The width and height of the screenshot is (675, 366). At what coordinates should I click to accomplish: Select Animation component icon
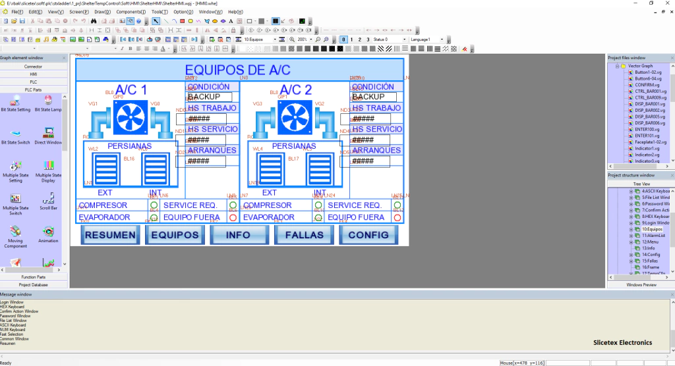(x=48, y=234)
